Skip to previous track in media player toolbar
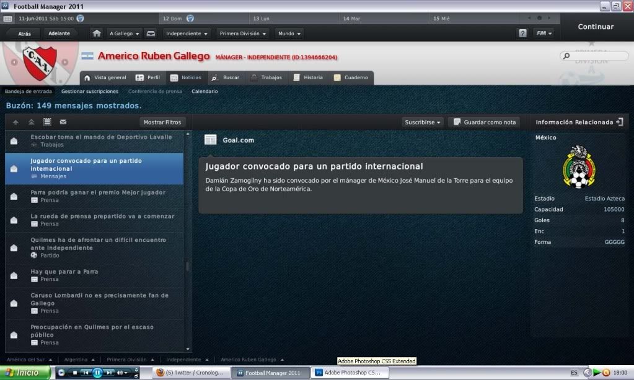This screenshot has height=380, width=634. pyautogui.click(x=86, y=373)
